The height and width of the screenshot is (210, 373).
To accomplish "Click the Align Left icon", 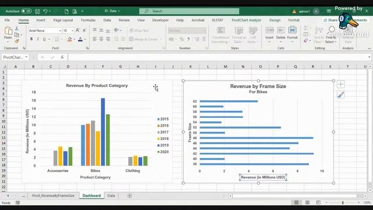I will tap(94, 39).
